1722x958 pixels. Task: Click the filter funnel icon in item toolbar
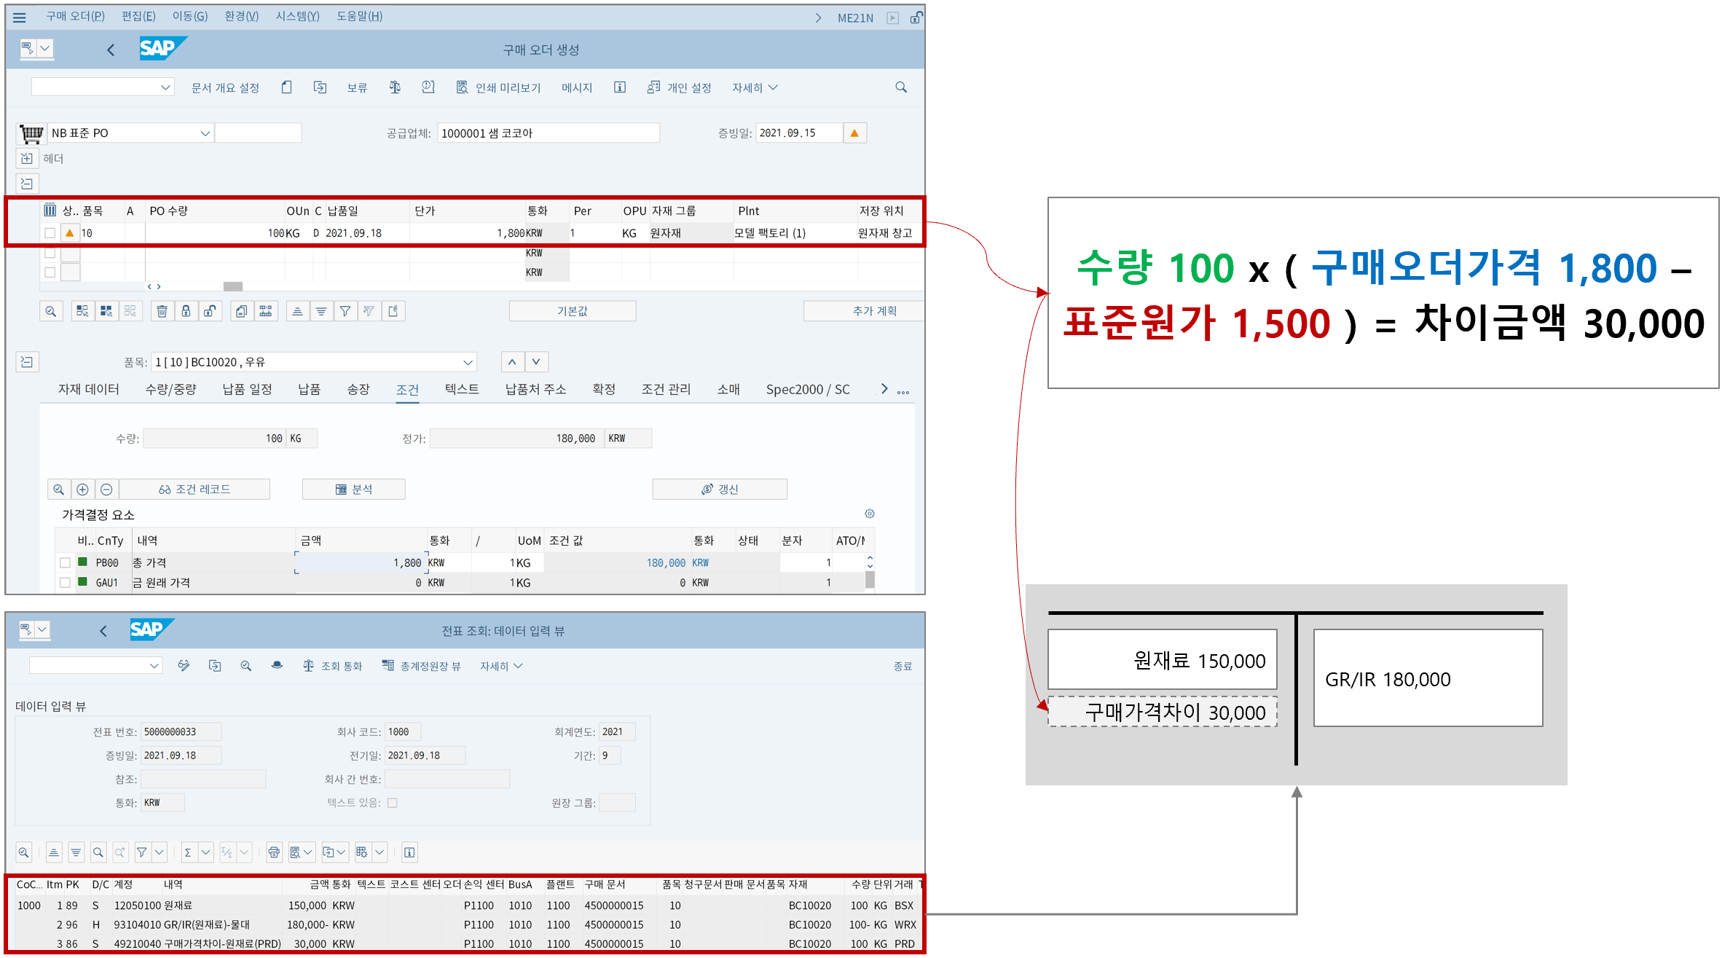(x=345, y=311)
